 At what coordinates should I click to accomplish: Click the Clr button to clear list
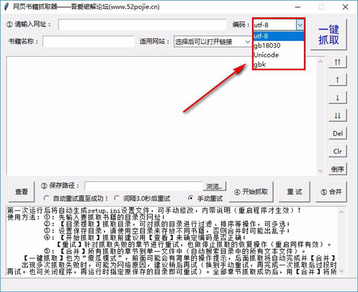click(338, 151)
